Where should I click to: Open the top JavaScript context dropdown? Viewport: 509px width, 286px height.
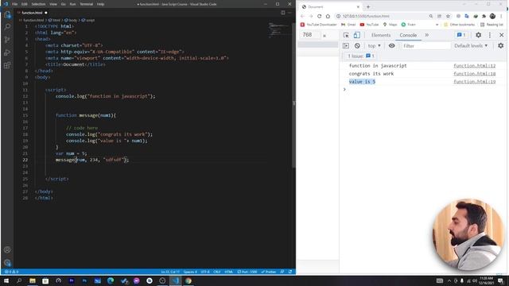coord(375,46)
